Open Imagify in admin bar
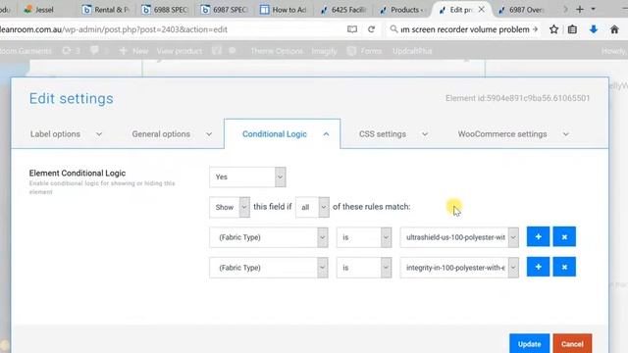628x353 pixels. tap(324, 51)
